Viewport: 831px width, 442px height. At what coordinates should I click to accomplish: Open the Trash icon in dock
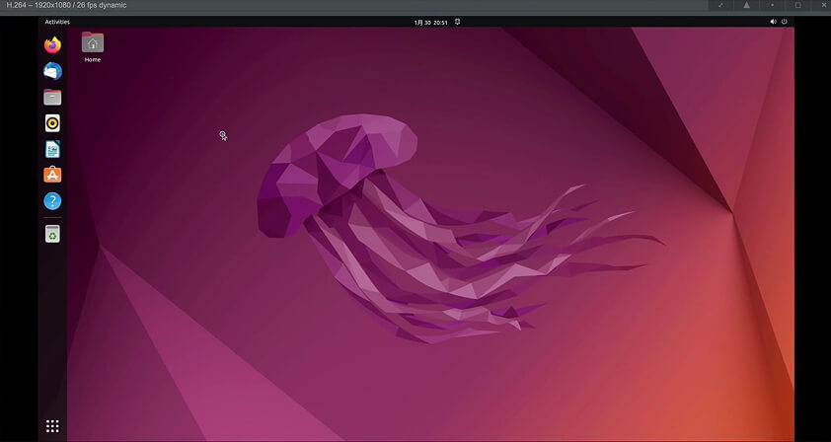pos(52,234)
